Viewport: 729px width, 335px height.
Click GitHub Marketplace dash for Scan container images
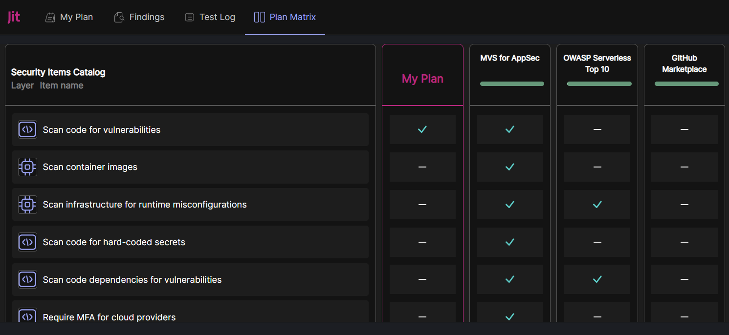[x=685, y=167]
